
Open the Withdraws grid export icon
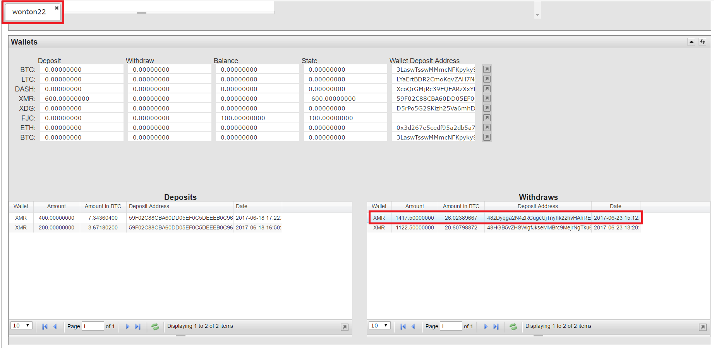[x=703, y=327]
